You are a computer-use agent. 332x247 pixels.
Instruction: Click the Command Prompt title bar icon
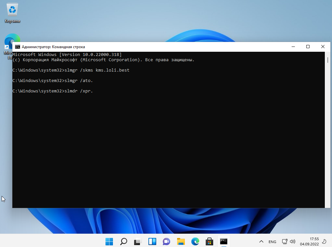pyautogui.click(x=18, y=47)
